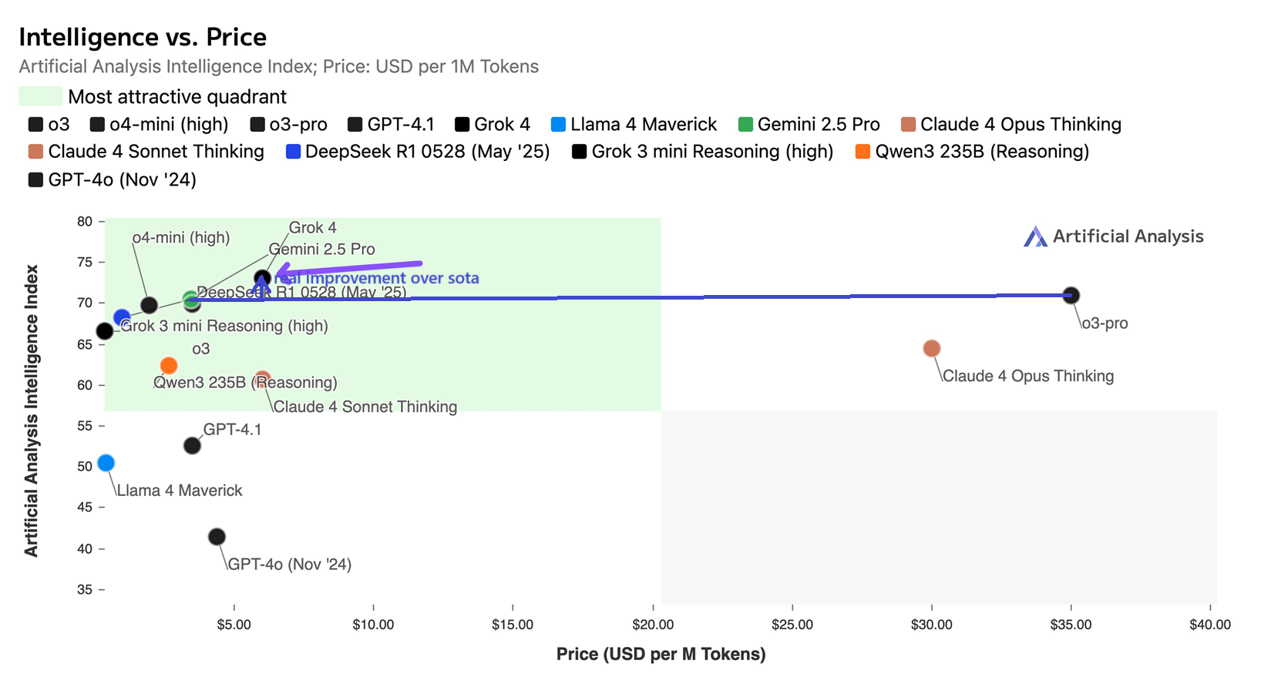Select the Grok 3 mini Reasoning data point
This screenshot has width=1261, height=687.
point(104,331)
